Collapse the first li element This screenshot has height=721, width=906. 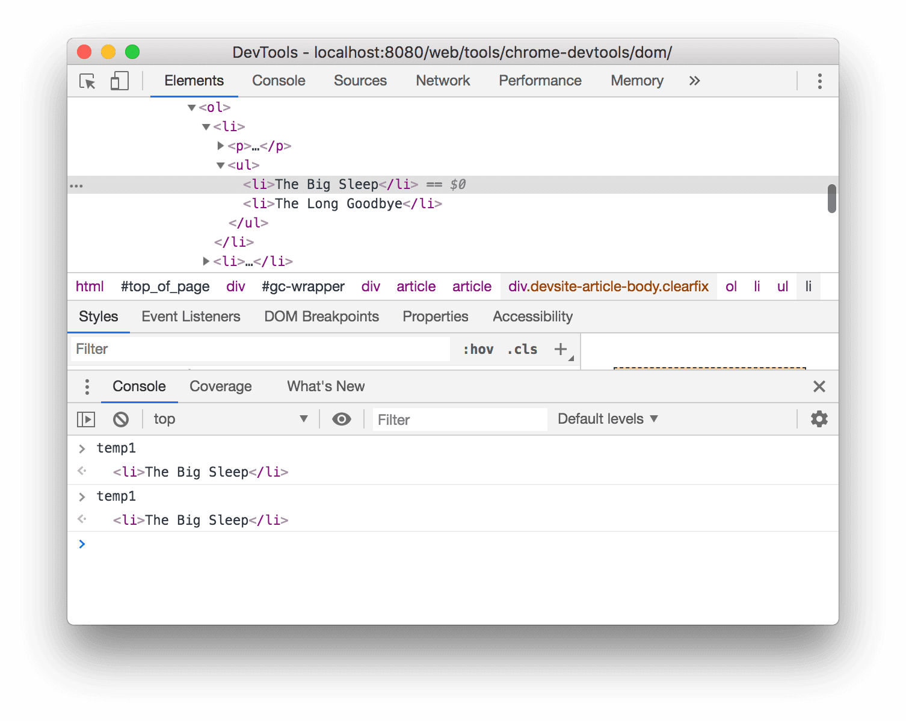pos(206,127)
